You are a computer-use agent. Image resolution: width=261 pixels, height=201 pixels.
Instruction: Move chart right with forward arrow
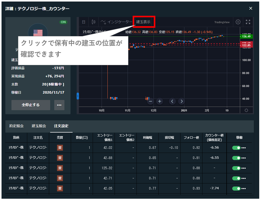pos(182,101)
